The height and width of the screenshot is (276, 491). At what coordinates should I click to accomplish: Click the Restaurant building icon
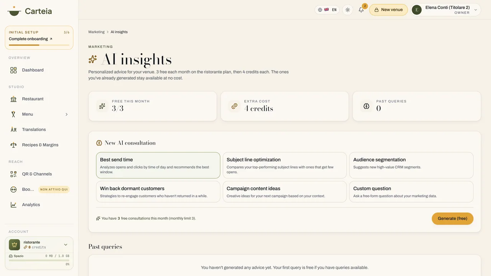click(x=13, y=99)
